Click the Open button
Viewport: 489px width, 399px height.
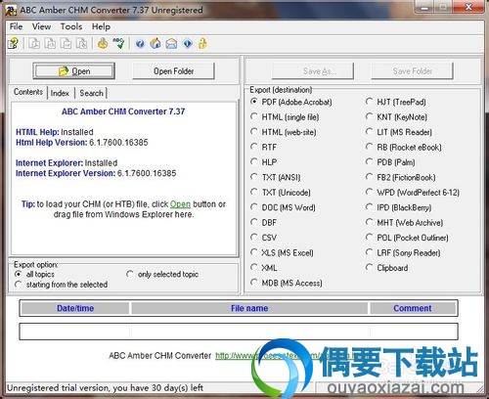point(74,71)
